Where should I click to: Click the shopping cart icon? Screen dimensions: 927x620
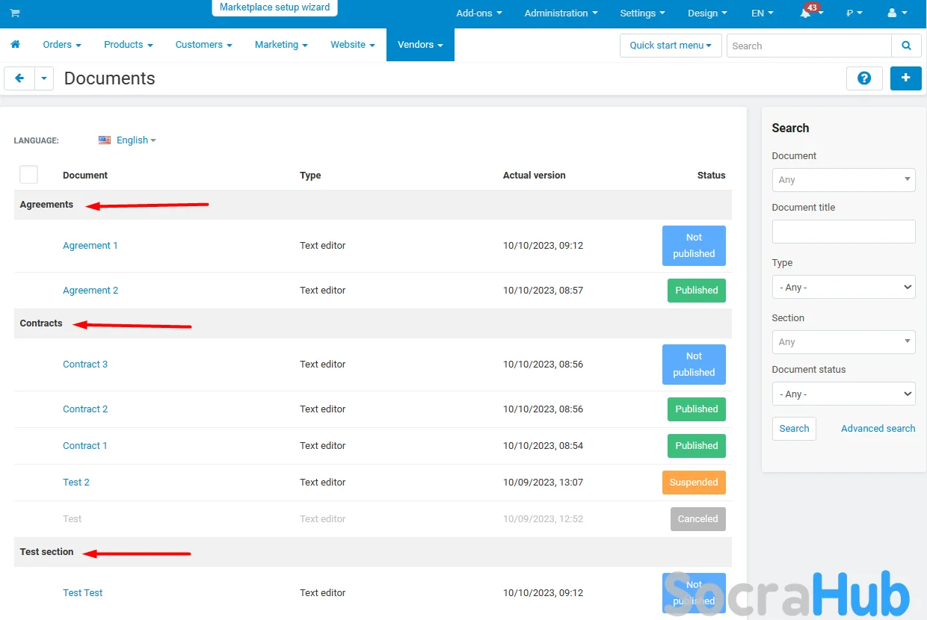pos(15,13)
